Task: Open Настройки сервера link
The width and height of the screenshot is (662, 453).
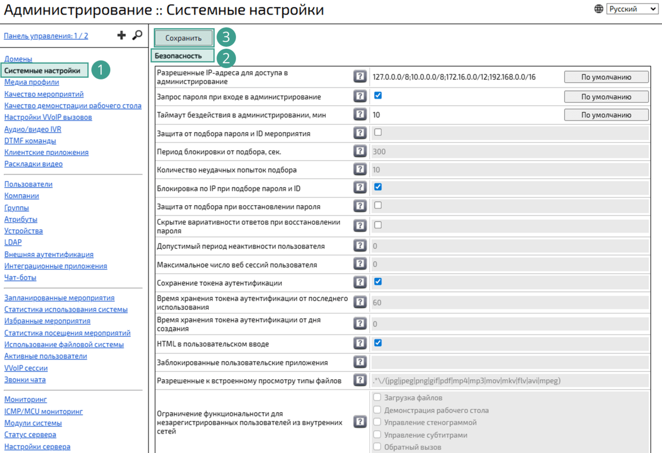Action: coord(37,446)
